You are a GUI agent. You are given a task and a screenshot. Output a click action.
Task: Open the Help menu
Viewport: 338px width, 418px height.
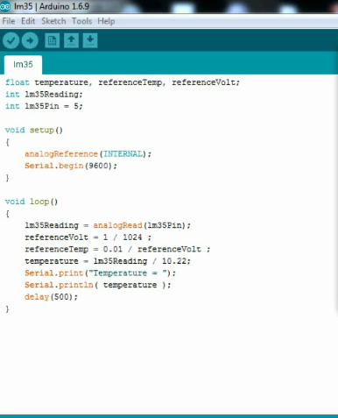(106, 21)
